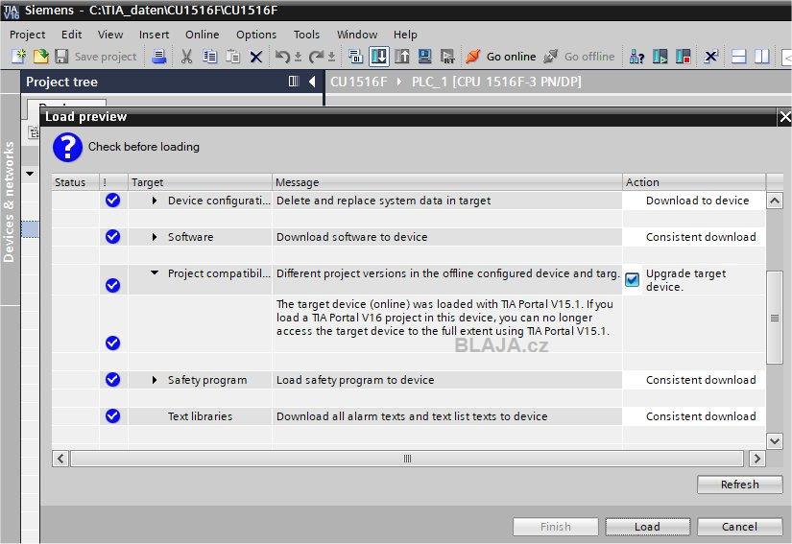This screenshot has width=792, height=544.
Task: Click the Undo arrow icon
Action: [x=282, y=56]
